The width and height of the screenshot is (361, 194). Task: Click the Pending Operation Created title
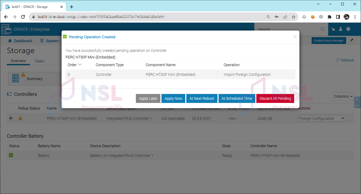[x=92, y=37]
